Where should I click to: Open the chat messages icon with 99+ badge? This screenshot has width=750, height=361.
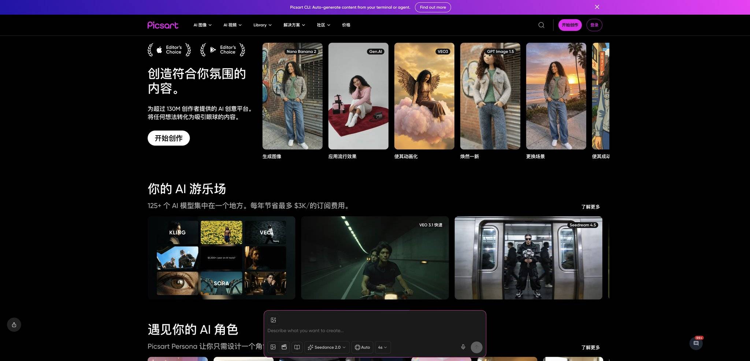point(696,343)
